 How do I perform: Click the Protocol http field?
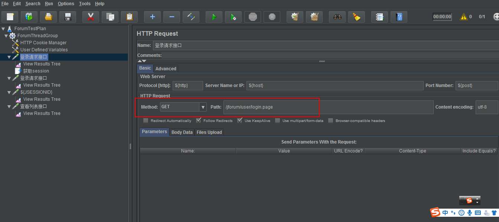187,86
